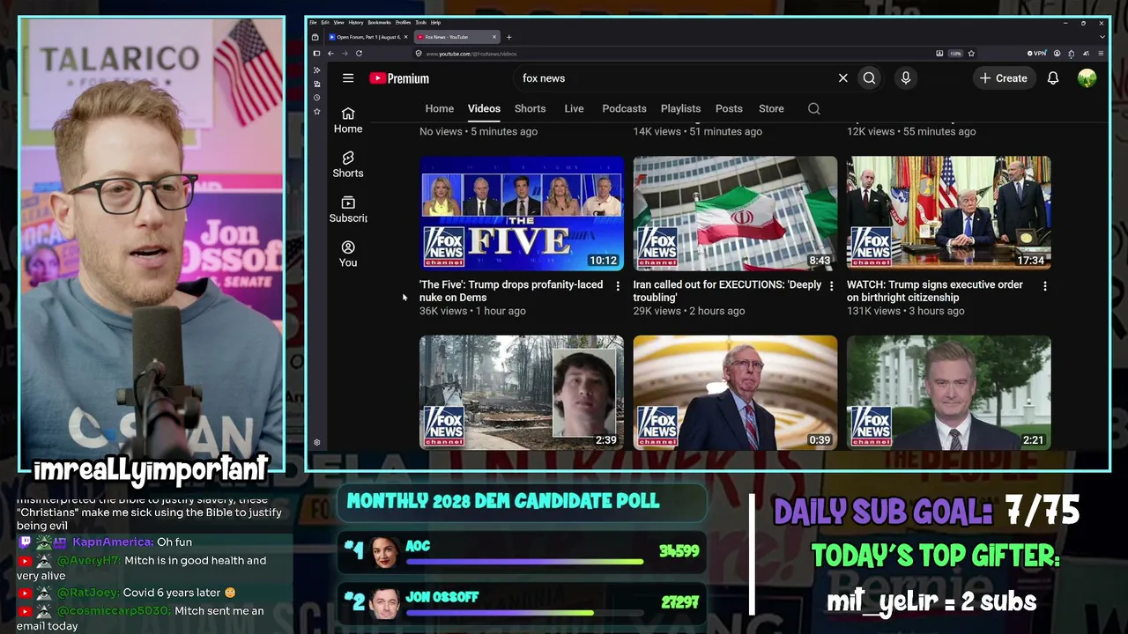Screen dimensions: 1128x634
Task: Open the account avatar menu
Action: 1087,78
